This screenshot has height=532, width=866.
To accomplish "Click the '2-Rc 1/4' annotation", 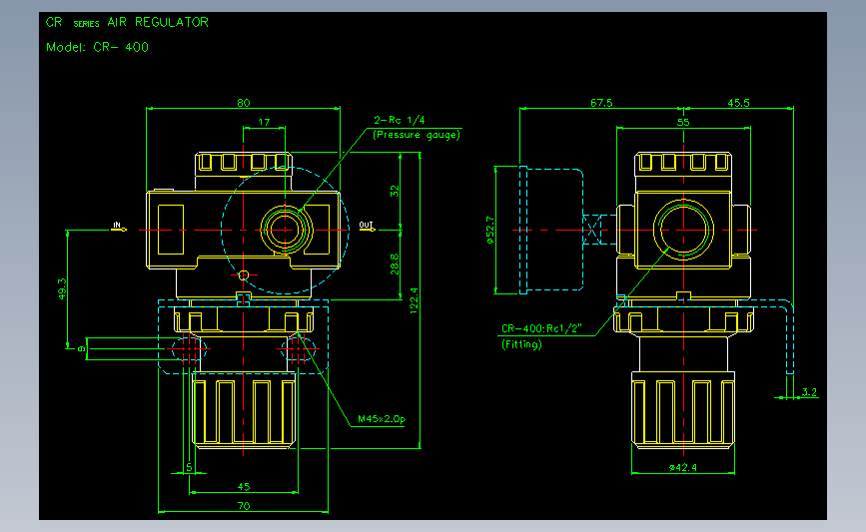I will [x=400, y=120].
